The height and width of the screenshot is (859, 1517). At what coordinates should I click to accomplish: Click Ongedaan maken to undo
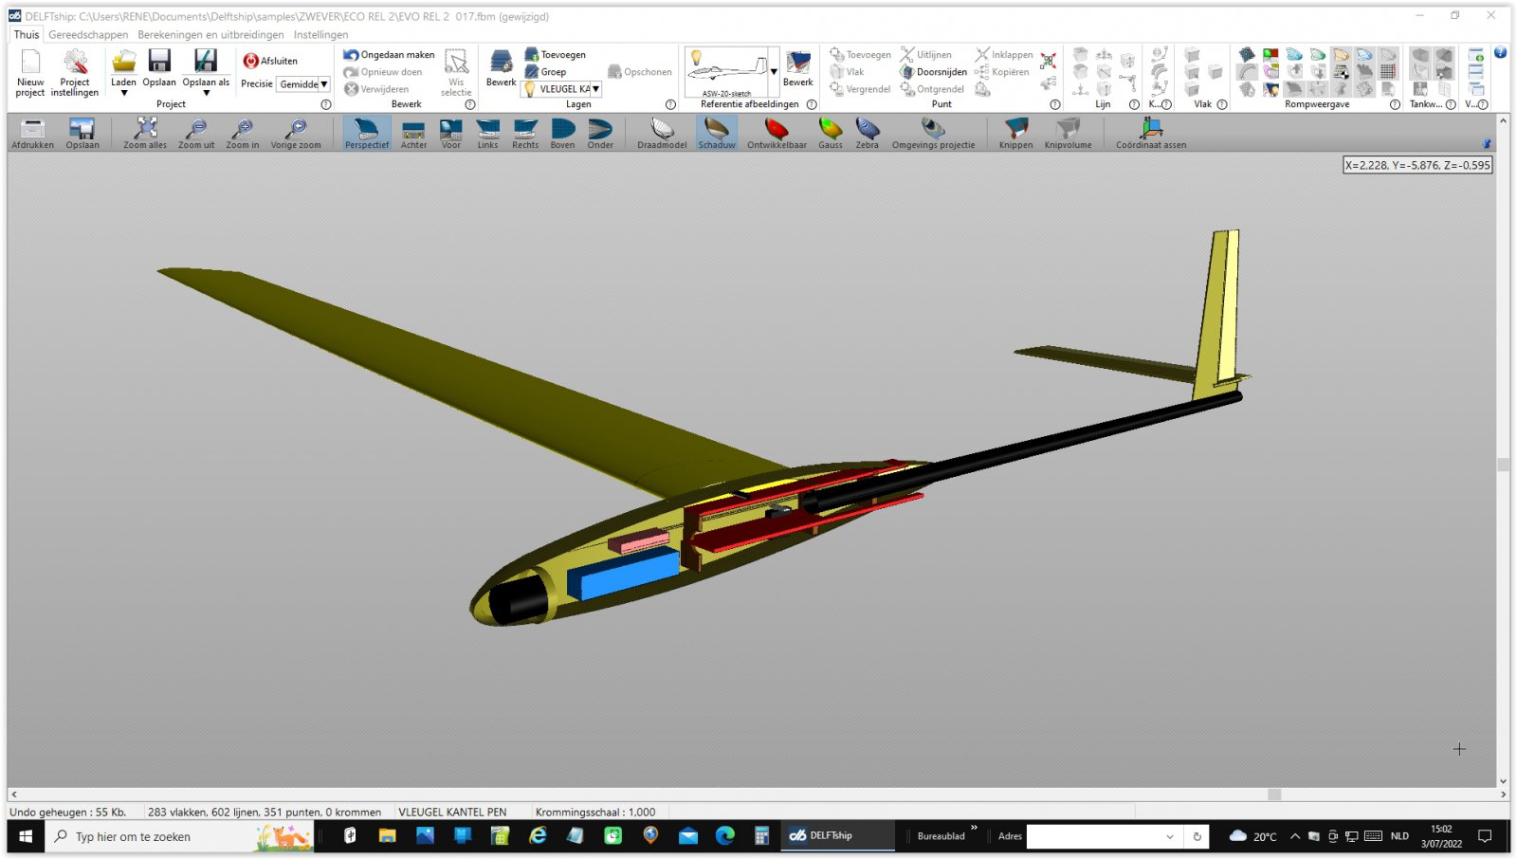pos(389,55)
